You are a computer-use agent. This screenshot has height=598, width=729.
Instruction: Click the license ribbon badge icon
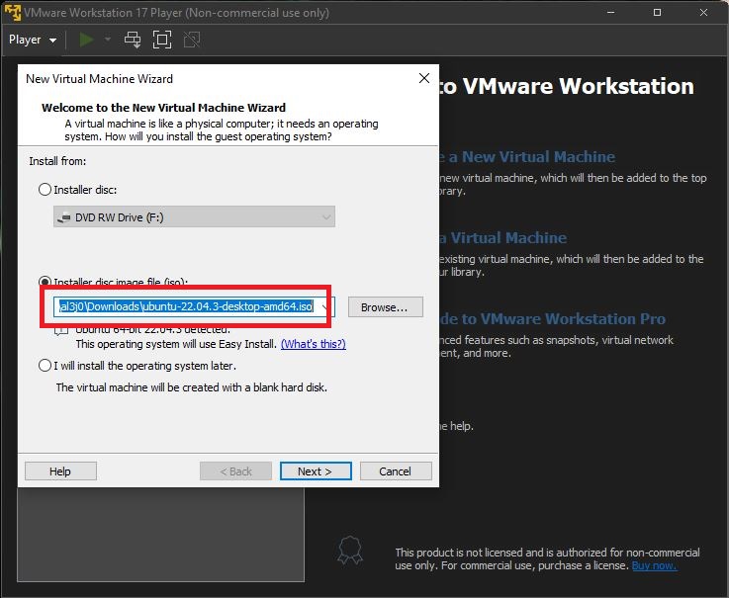point(350,551)
